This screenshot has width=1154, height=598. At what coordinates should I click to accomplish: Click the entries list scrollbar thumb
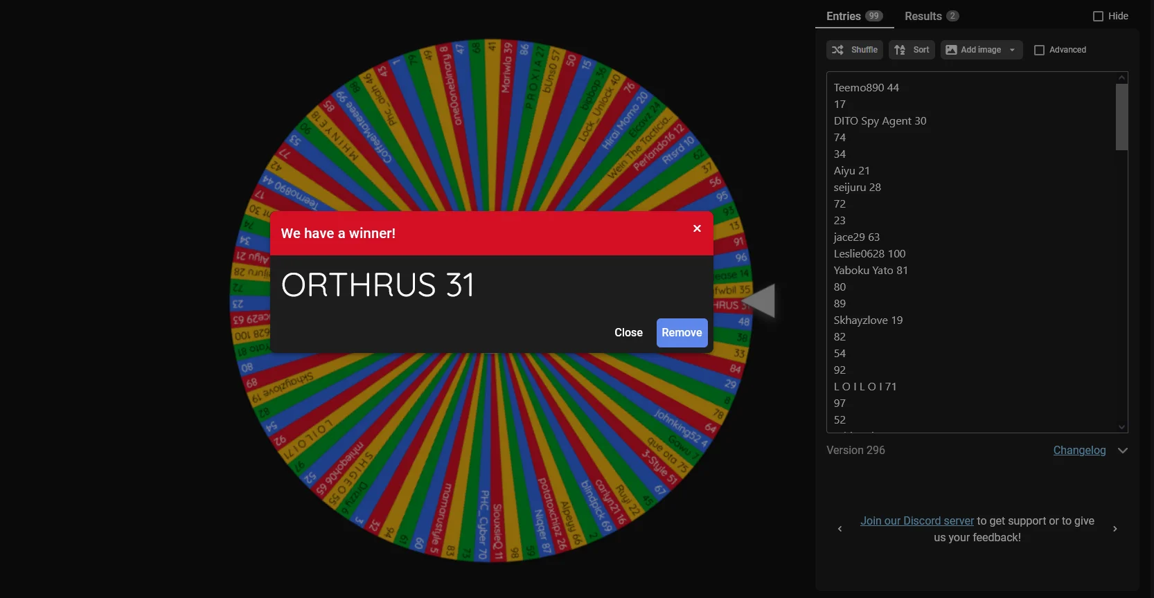[1121, 117]
